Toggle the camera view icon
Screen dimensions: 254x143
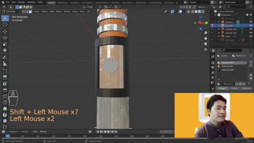point(206,44)
